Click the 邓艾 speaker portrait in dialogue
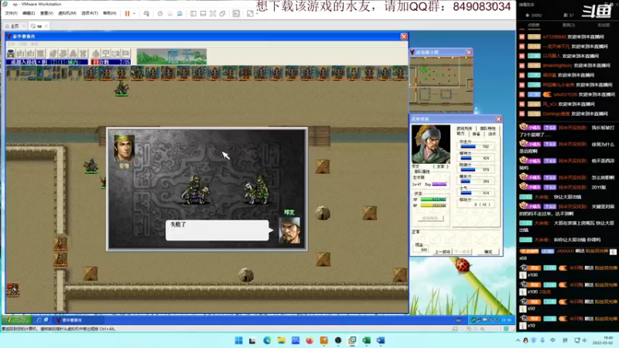The height and width of the screenshot is (348, 619). [289, 230]
